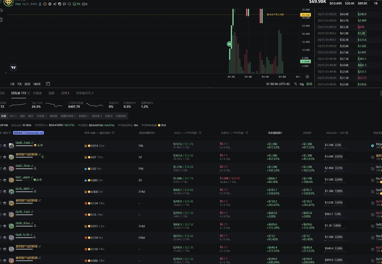Switch to the 交易者 tab
The height and width of the screenshot is (264, 382).
(x=37, y=93)
